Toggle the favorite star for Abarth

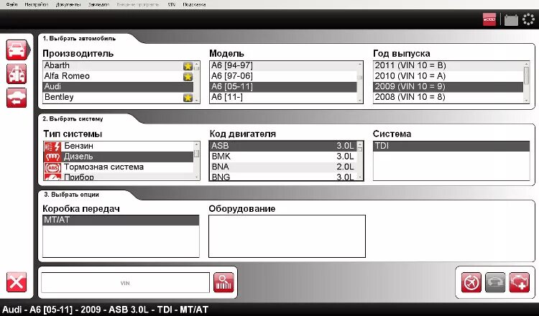[x=188, y=66]
